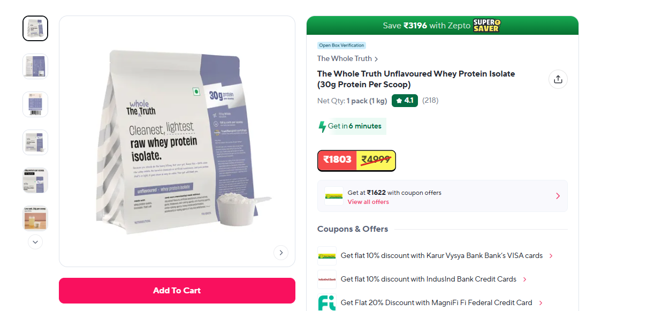The height and width of the screenshot is (311, 670).
Task: Select the last visible product thumbnail
Action: 35,218
